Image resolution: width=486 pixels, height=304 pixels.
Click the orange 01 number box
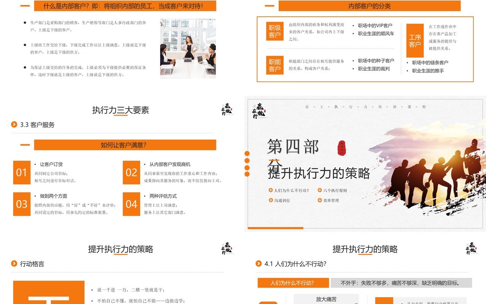(22, 173)
